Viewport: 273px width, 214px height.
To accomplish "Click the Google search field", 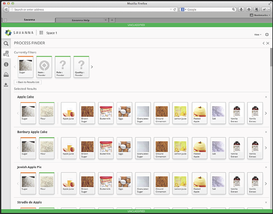I will (x=209, y=10).
